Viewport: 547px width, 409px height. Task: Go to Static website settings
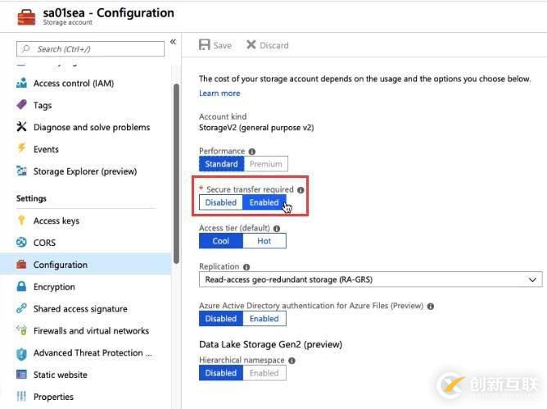point(61,375)
